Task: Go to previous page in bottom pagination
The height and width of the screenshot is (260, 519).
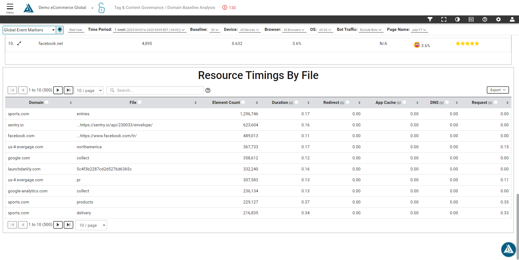Action: [23, 225]
